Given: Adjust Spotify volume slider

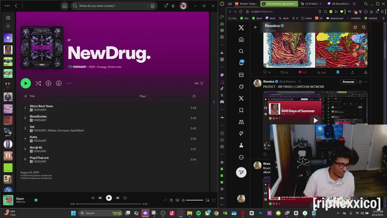Looking at the screenshot, I should 194,200.
